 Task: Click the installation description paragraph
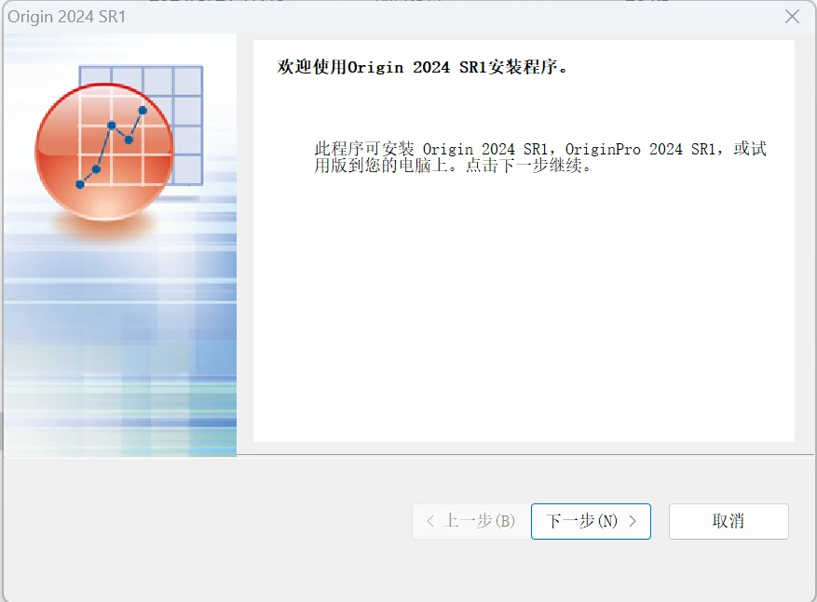(x=538, y=158)
